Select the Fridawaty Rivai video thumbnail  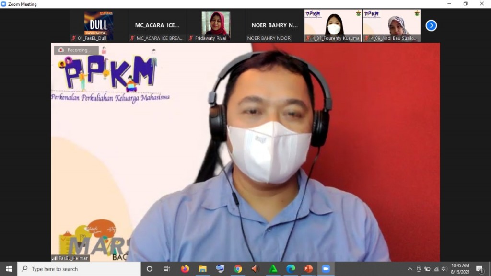click(x=216, y=26)
